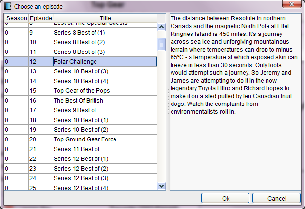
Task: Sort by the Title column header
Action: pos(105,18)
